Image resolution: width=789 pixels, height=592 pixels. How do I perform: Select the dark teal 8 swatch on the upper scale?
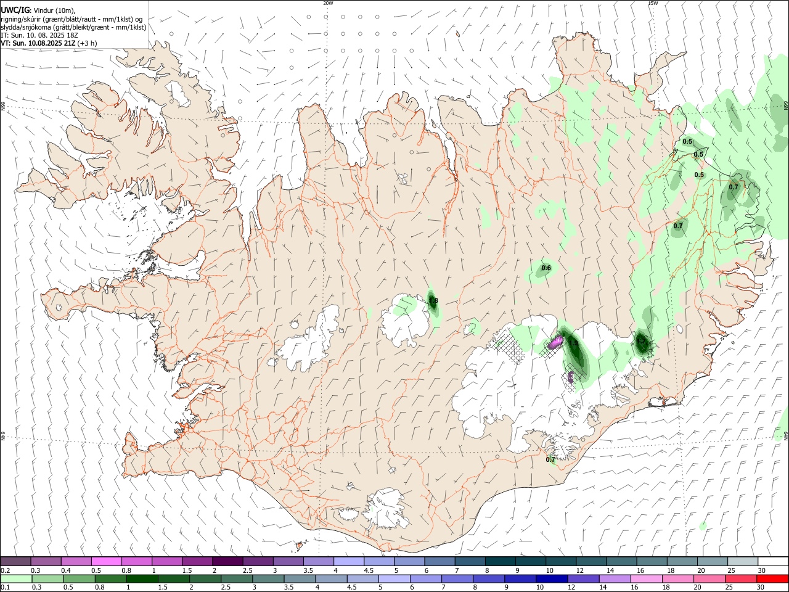[499, 562]
